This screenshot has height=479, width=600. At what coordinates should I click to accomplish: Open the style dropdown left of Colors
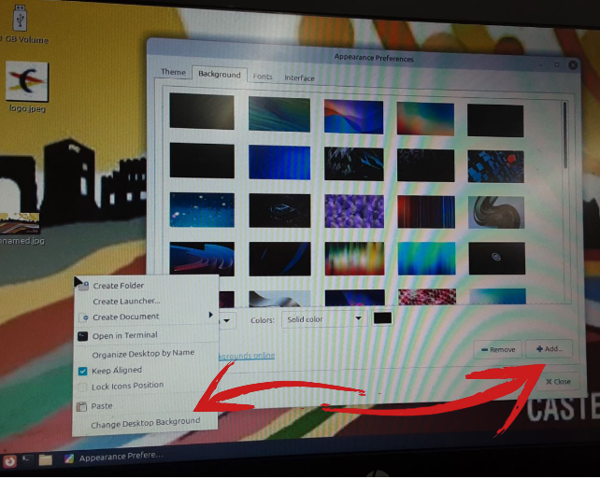coord(228,319)
